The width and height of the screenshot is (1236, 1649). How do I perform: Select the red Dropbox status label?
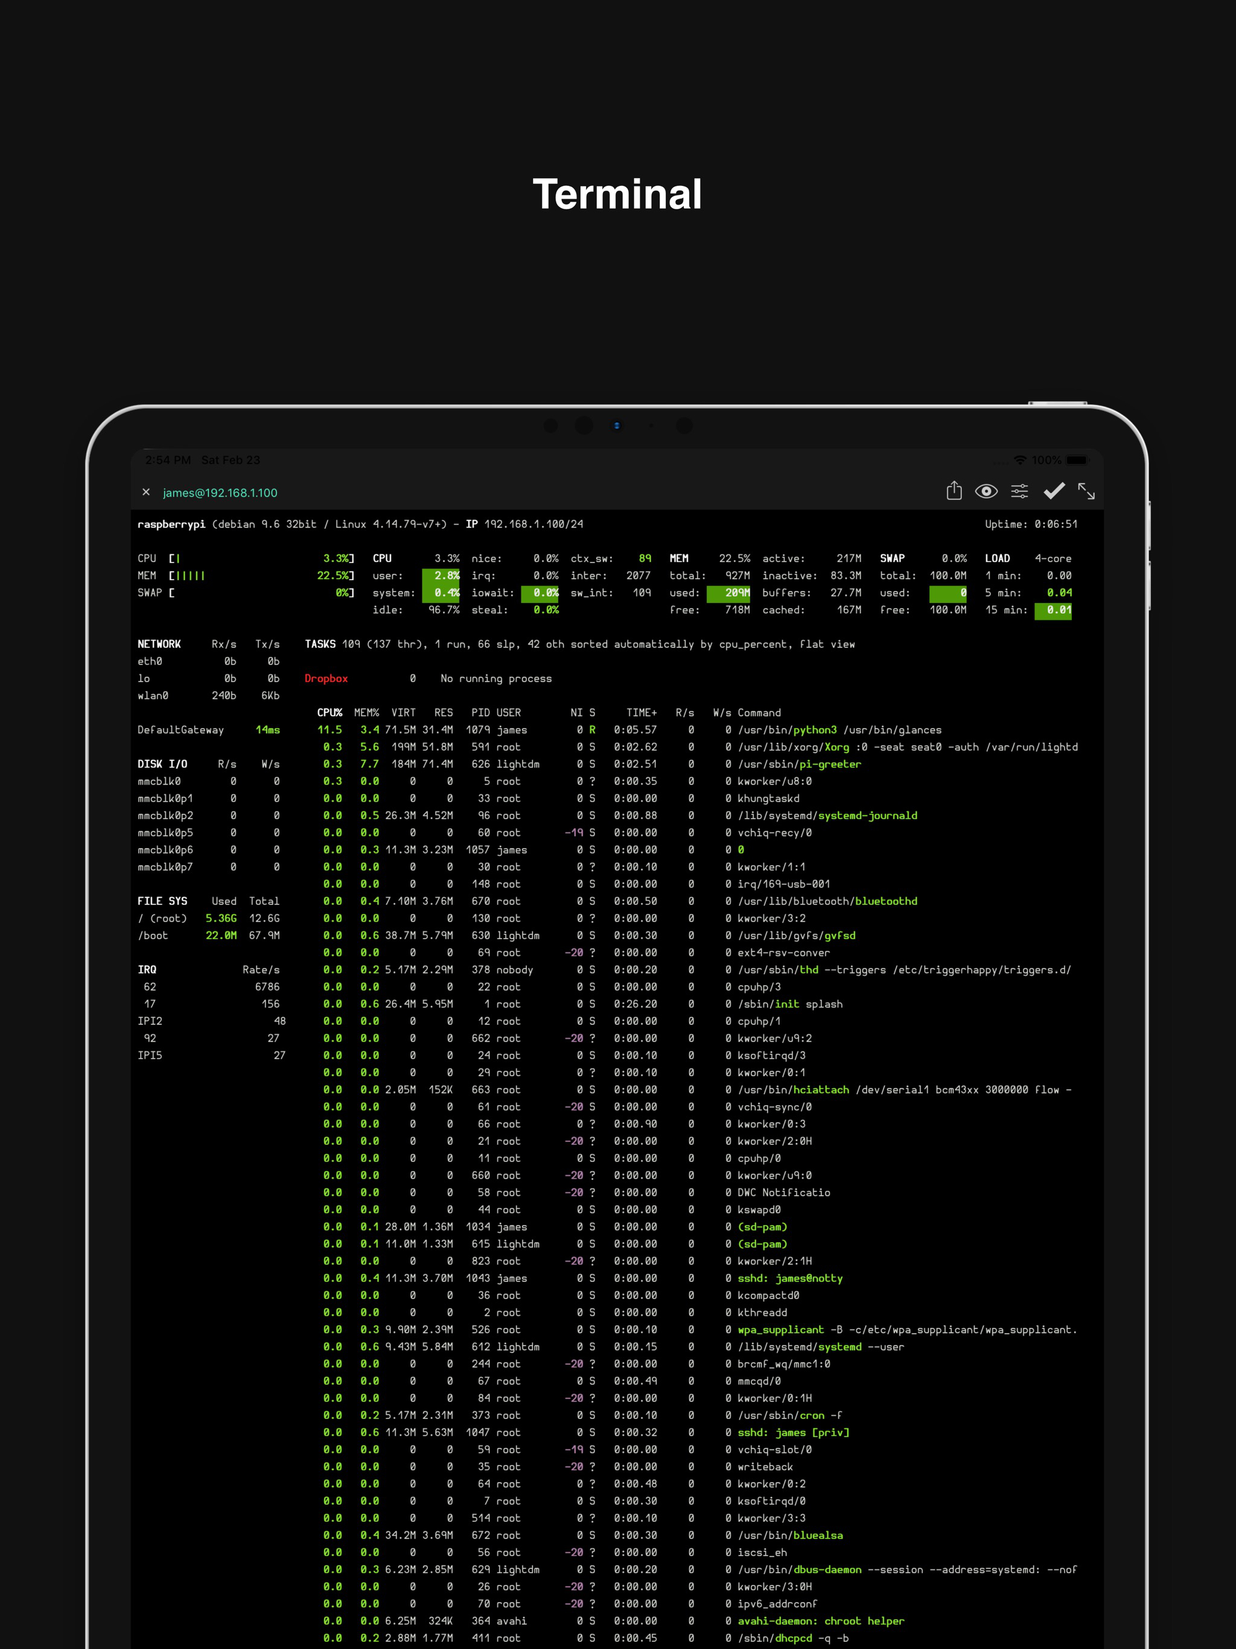(327, 678)
